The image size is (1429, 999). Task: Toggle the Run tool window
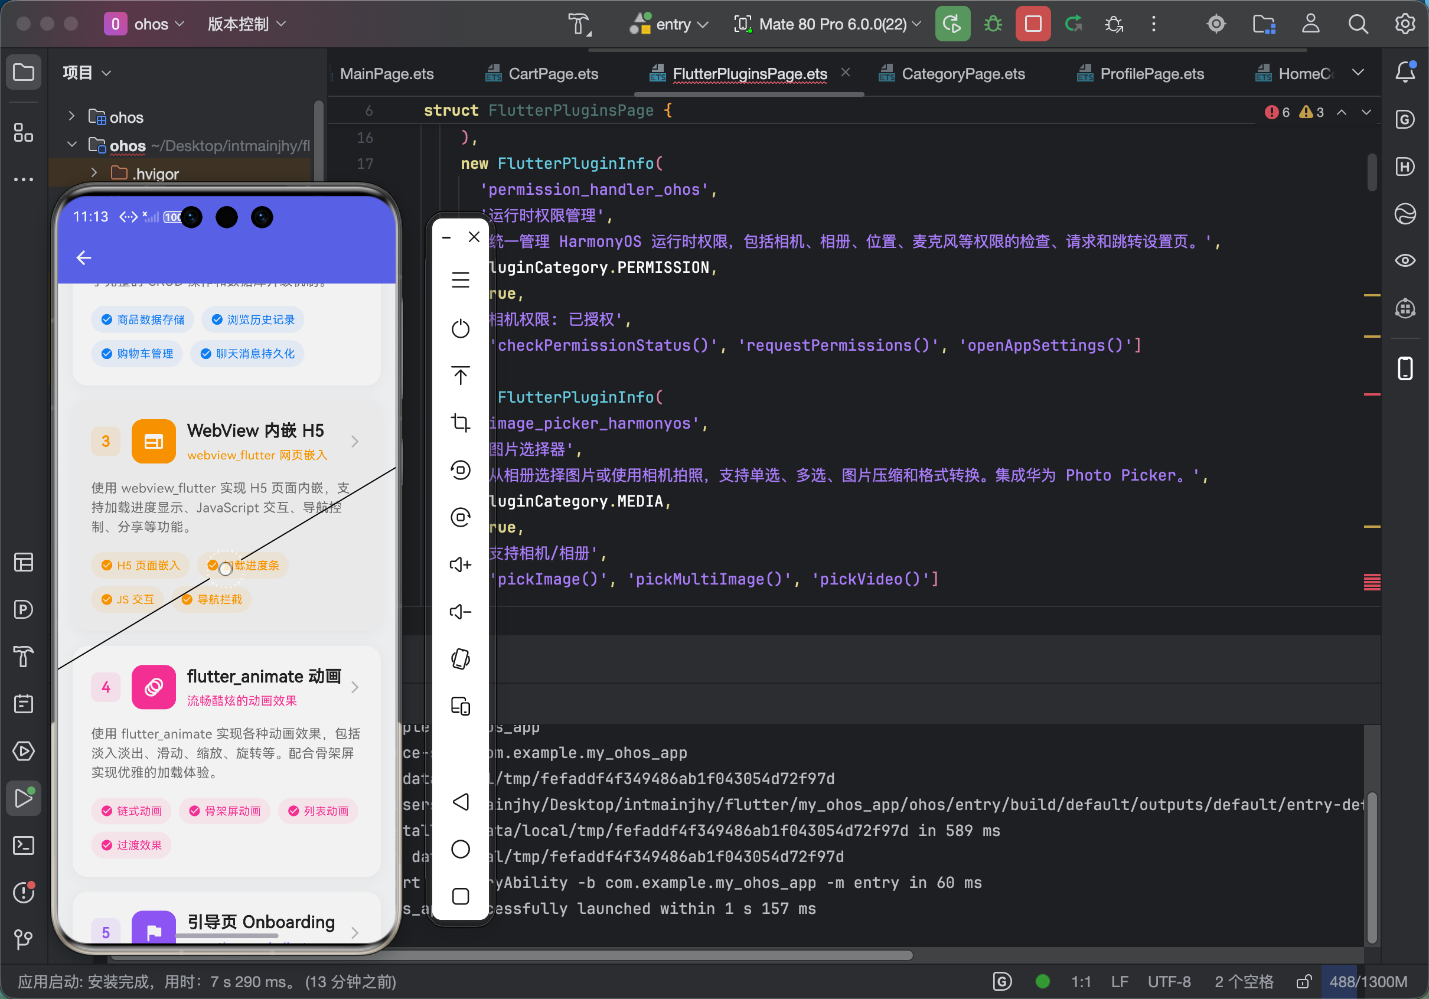pos(24,798)
